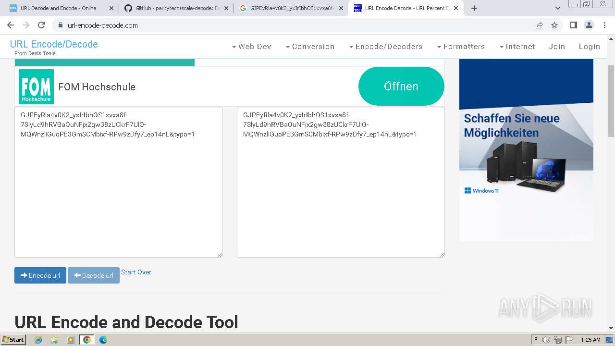Focus the left input text area
Image resolution: width=615 pixels, height=346 pixels.
pos(118,182)
